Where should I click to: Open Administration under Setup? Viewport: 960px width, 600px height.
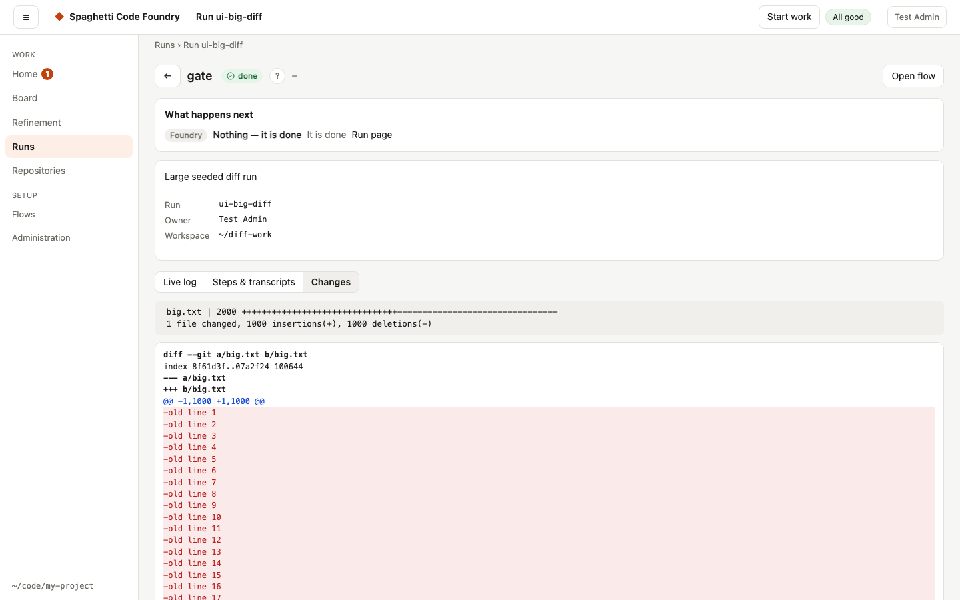(69, 238)
